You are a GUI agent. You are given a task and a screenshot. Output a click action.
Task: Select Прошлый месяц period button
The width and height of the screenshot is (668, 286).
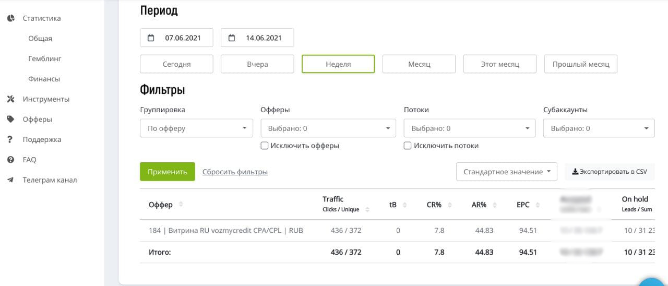[x=581, y=64]
